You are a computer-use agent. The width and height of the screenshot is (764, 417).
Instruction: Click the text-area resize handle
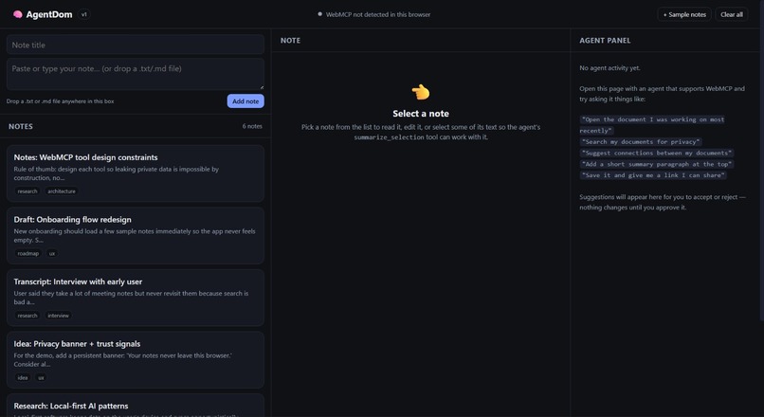point(262,88)
